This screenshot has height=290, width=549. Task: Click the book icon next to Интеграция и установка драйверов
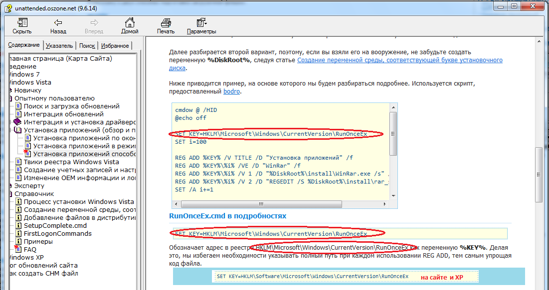tap(18, 122)
